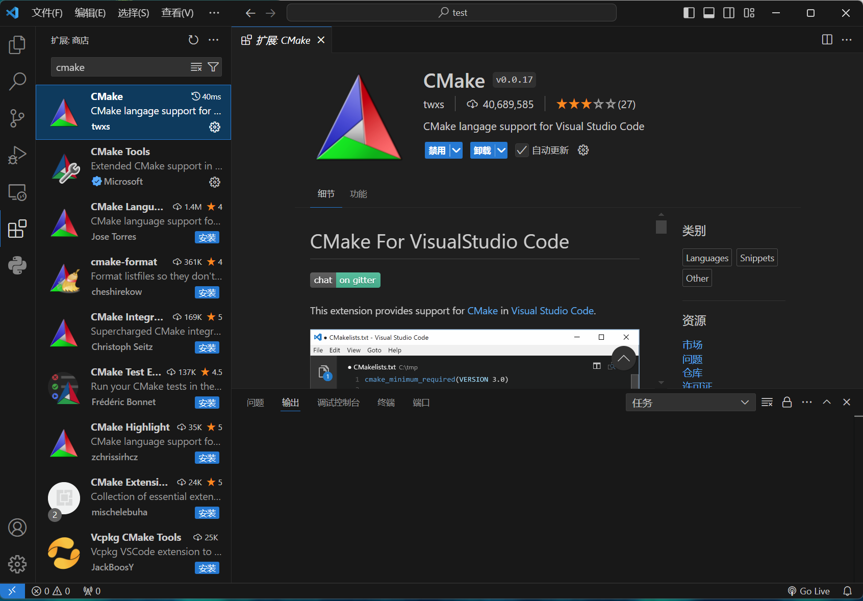The image size is (863, 601).
Task: Toggle secondary side bar visibility
Action: point(729,13)
